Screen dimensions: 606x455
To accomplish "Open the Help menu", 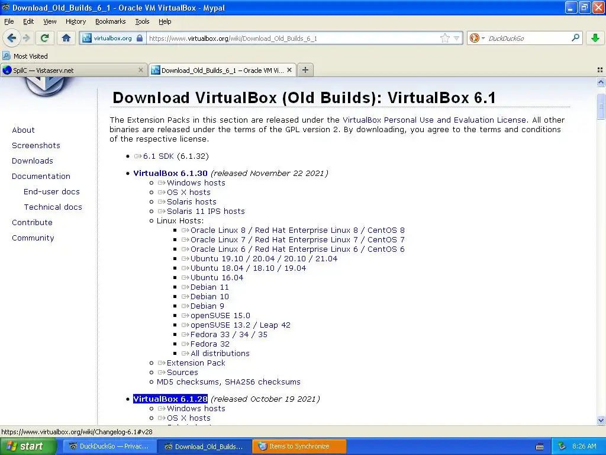I will (x=165, y=21).
